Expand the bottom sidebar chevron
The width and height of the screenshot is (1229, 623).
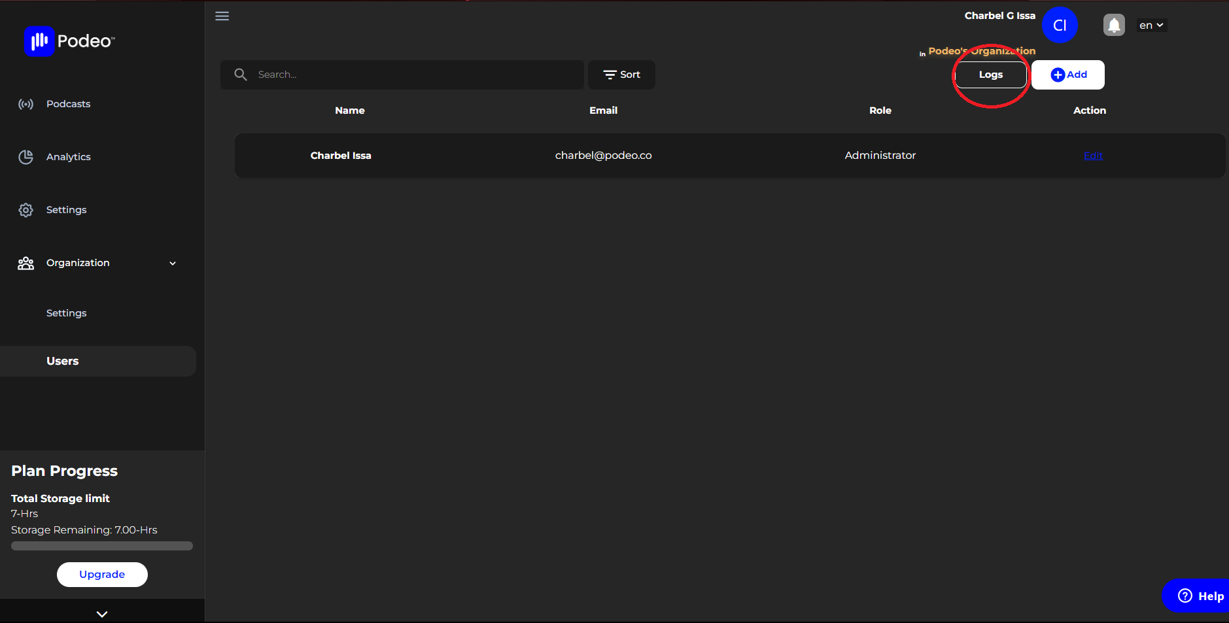pyautogui.click(x=102, y=614)
